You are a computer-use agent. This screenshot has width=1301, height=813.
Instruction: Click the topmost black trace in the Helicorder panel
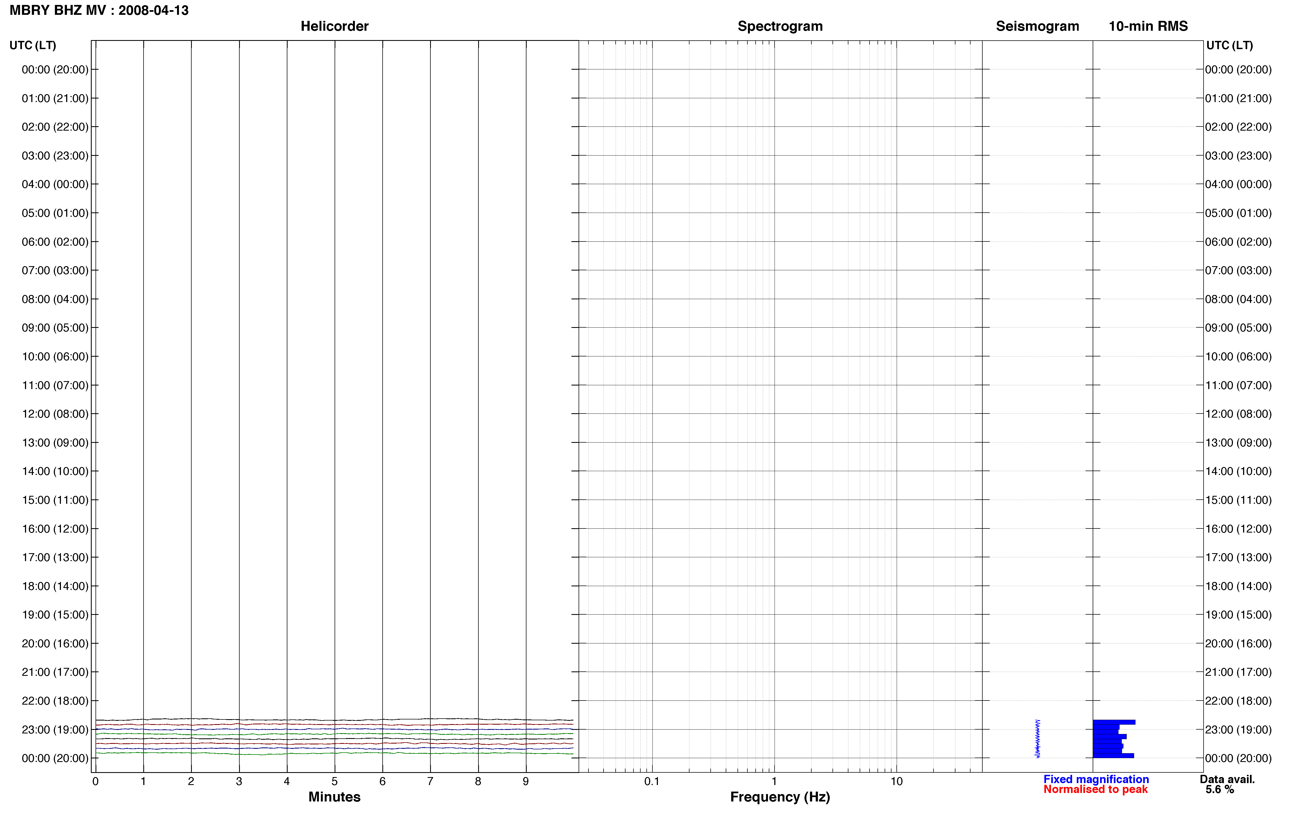tap(334, 719)
